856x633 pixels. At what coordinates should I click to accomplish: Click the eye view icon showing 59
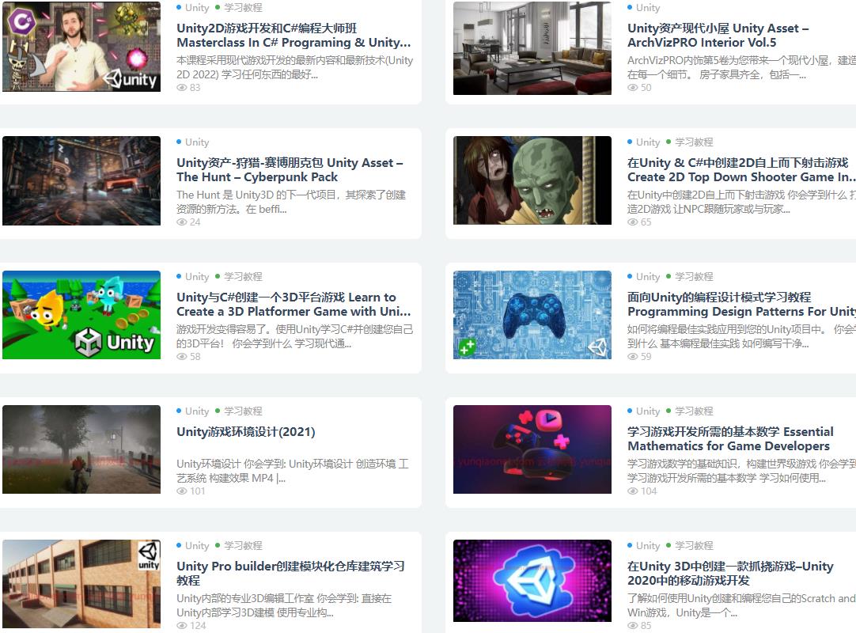[x=633, y=356]
